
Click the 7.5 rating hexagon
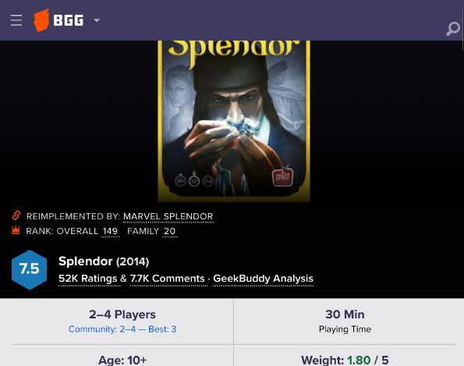(x=30, y=269)
